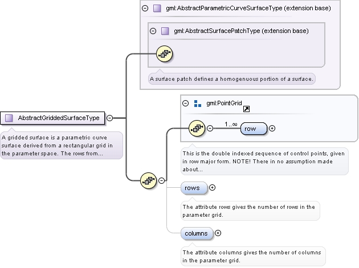Expand the row element
The image size is (359, 268).
(272, 129)
